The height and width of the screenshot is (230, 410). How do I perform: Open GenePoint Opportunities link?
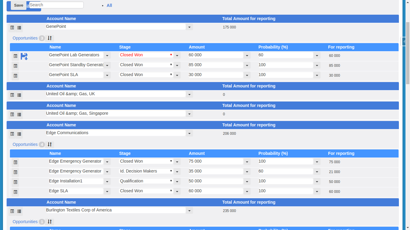click(25, 38)
